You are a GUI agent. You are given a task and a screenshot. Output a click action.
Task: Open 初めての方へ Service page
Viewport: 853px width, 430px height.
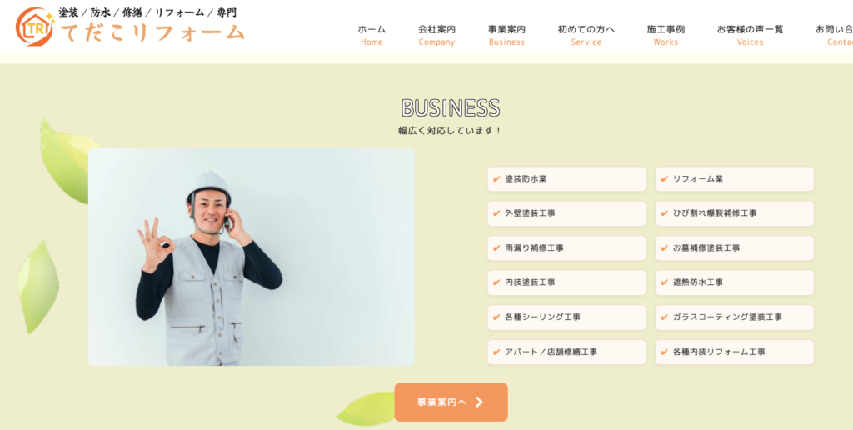586,35
